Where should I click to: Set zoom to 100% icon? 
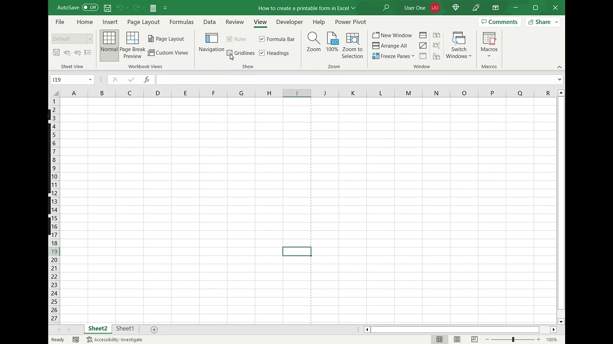click(x=332, y=39)
